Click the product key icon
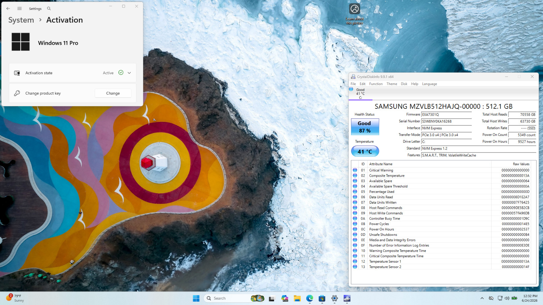This screenshot has height=305, width=543. pyautogui.click(x=17, y=93)
